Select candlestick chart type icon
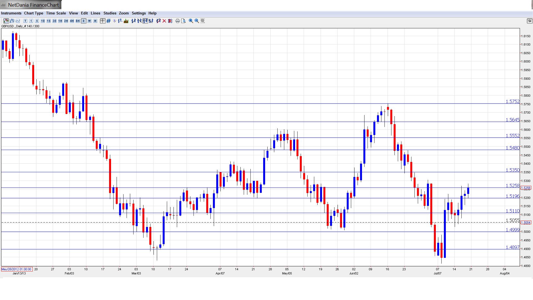This screenshot has height=300, width=533. click(x=6, y=21)
